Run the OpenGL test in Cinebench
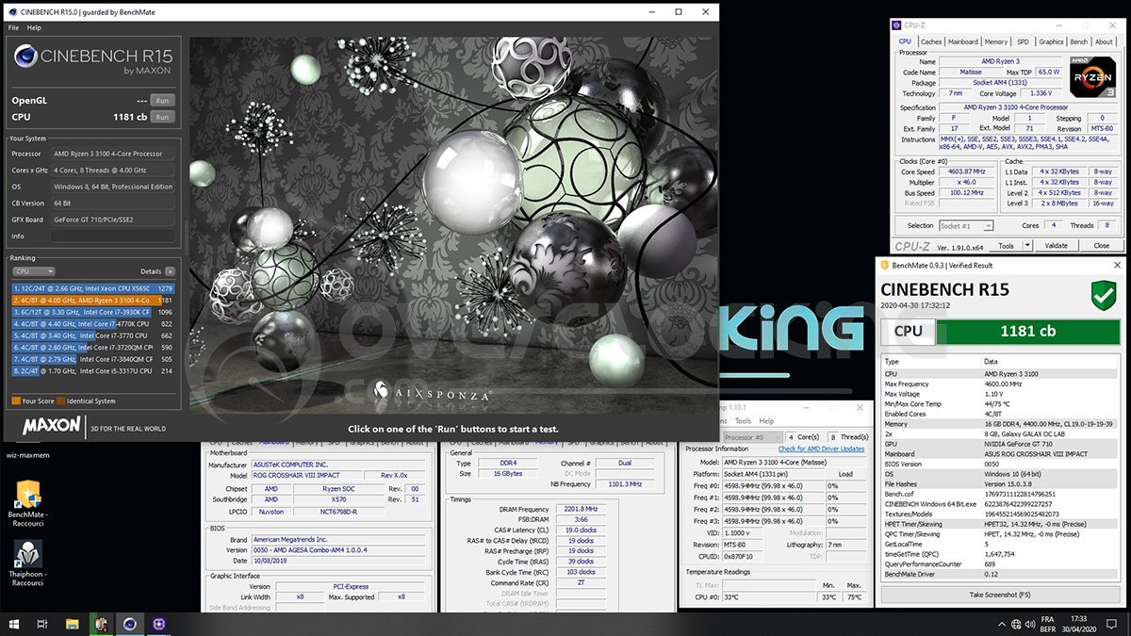1131x636 pixels. point(162,100)
